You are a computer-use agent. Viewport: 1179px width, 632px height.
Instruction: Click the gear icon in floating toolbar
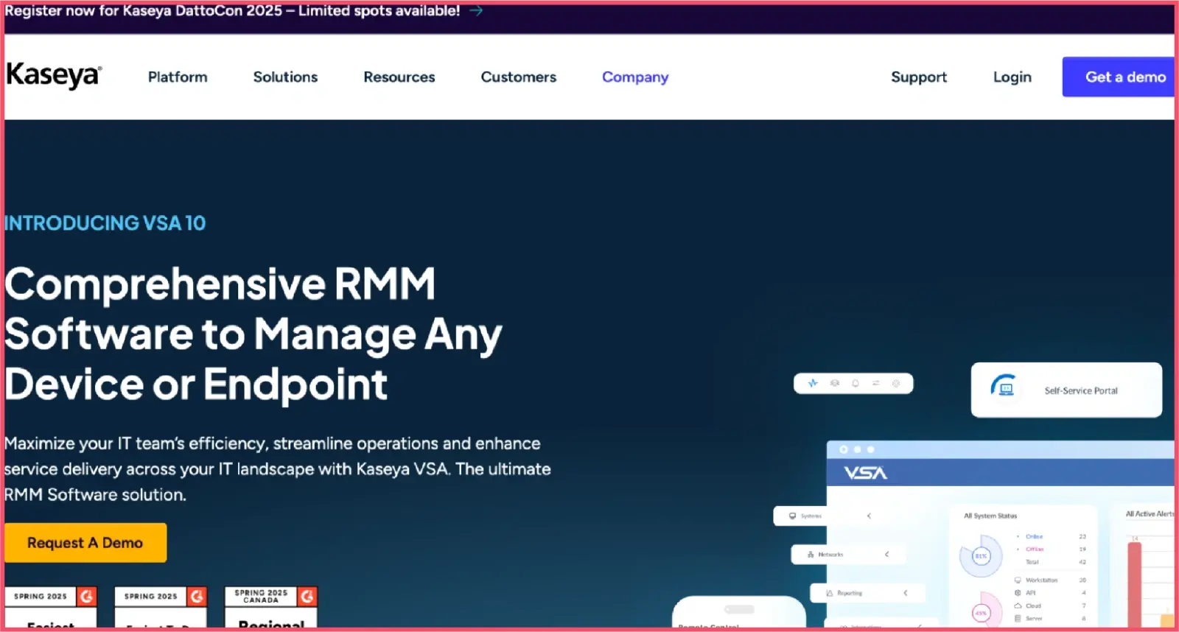(x=896, y=383)
